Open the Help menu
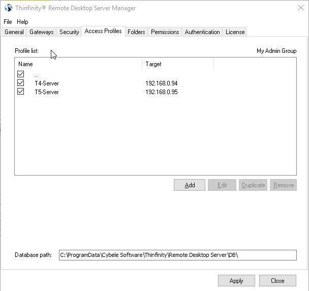The width and height of the screenshot is (309, 291). pos(22,22)
